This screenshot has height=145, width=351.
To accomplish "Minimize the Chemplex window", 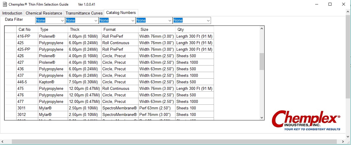I will (317, 4).
